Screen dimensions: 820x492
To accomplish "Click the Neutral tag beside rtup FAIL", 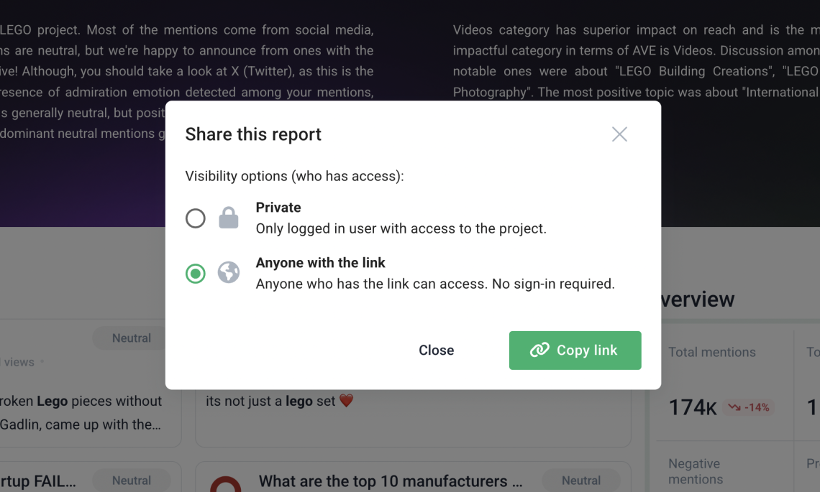I will [x=131, y=481].
